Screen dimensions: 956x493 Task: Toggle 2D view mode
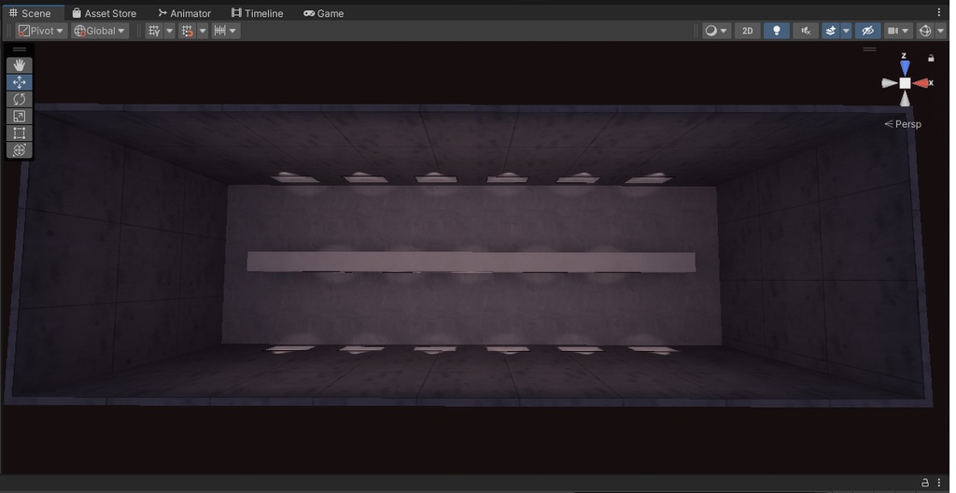748,31
